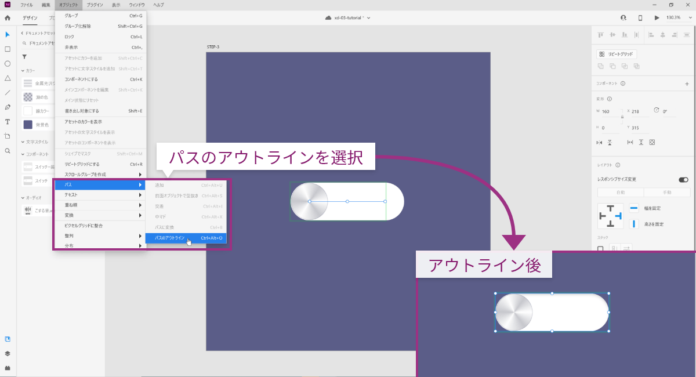Viewport: 696px width, 377px height.
Task: Open the Plugins panel icon
Action: [x=8, y=368]
